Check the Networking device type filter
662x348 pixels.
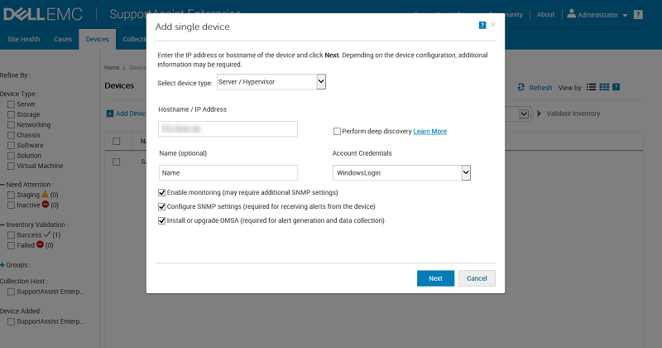click(x=11, y=125)
